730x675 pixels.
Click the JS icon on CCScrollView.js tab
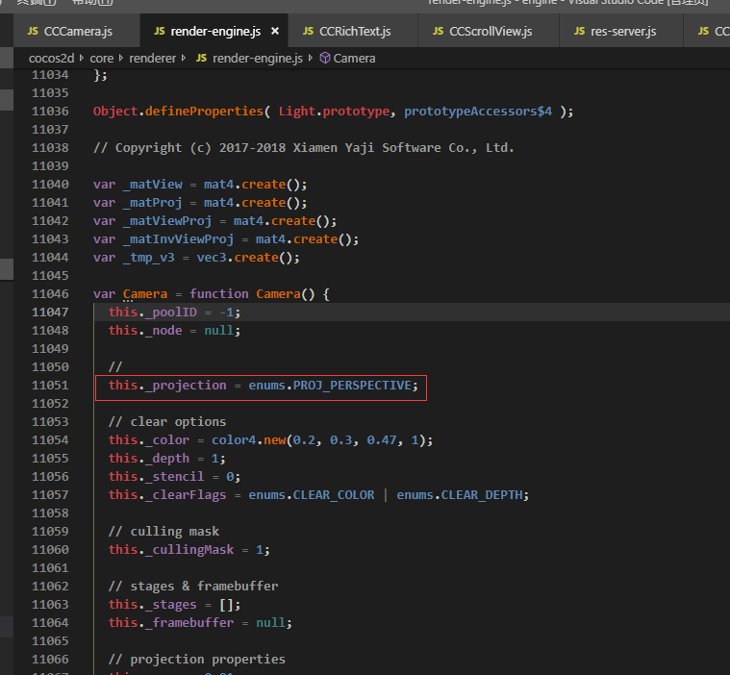point(437,32)
